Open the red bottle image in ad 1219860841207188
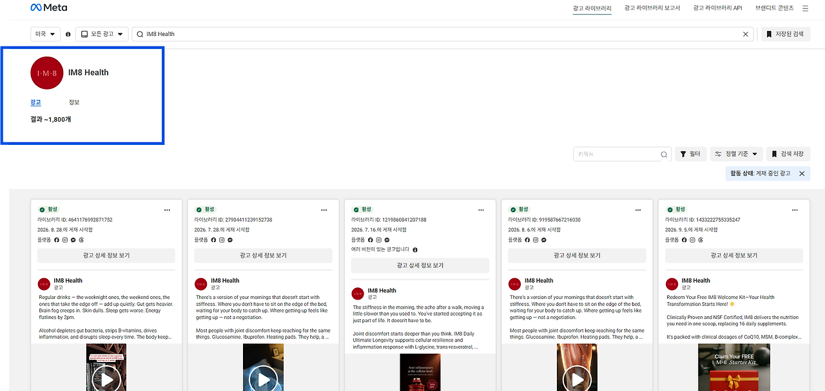 420,372
